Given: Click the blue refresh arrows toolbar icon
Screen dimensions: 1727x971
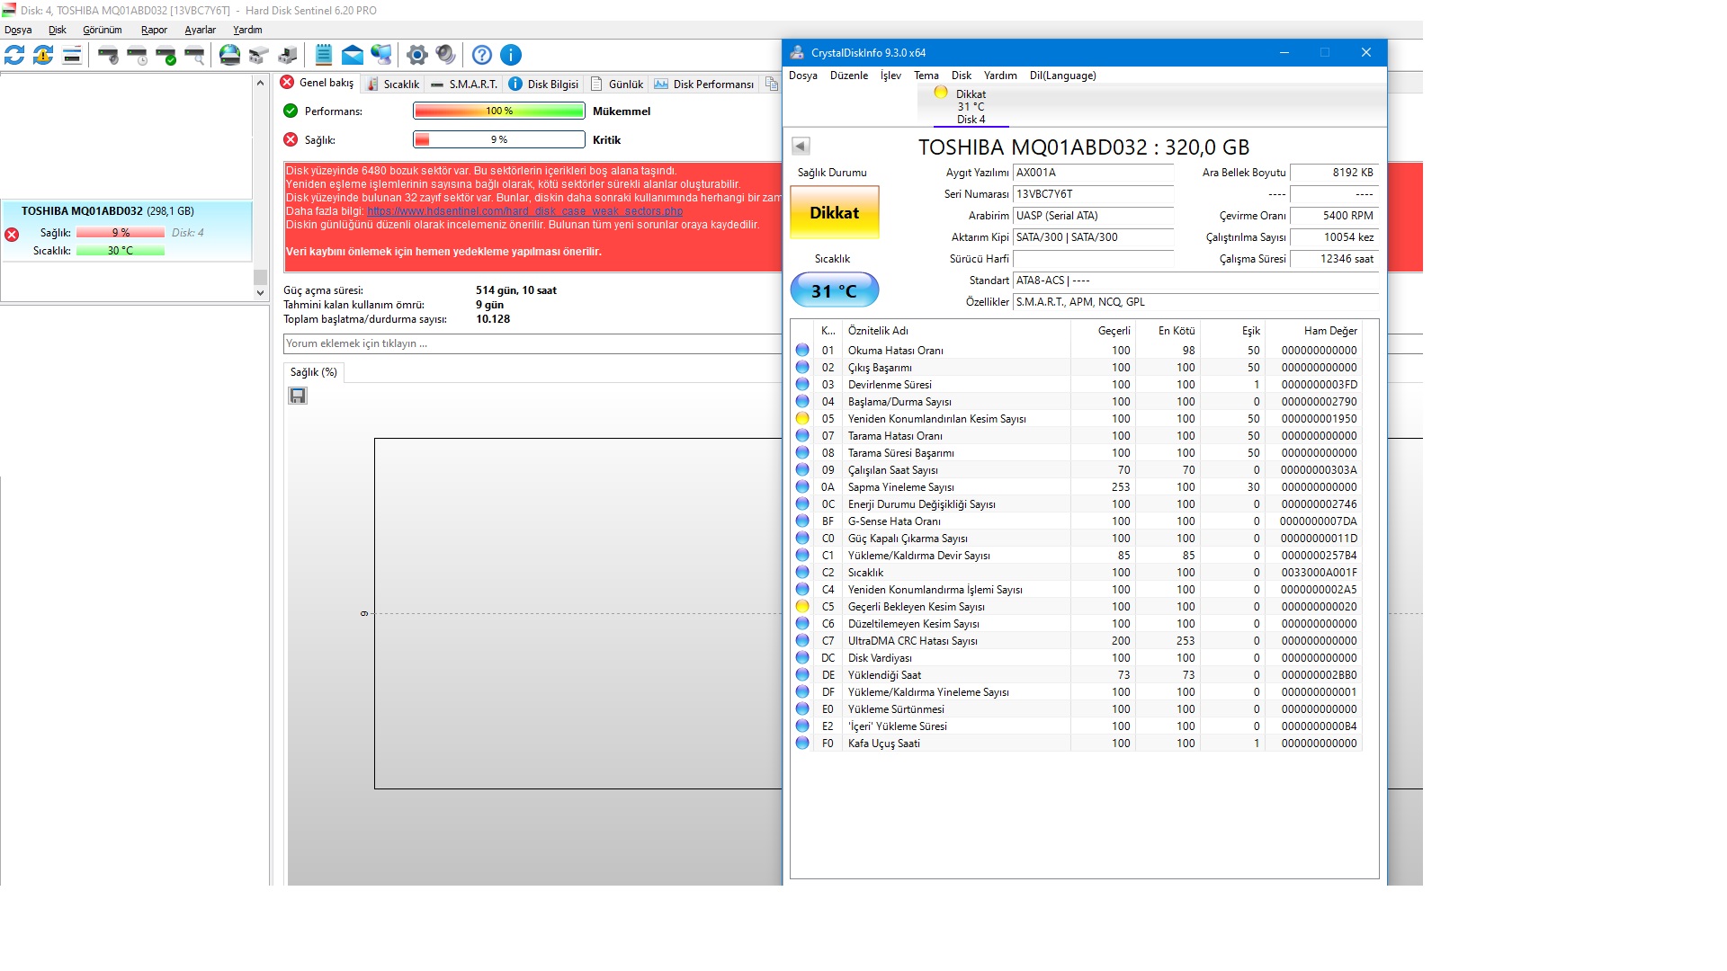Looking at the screenshot, I should (14, 55).
